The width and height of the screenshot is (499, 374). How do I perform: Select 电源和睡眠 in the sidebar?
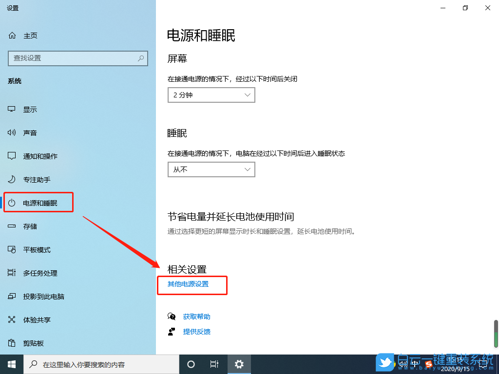(x=38, y=202)
